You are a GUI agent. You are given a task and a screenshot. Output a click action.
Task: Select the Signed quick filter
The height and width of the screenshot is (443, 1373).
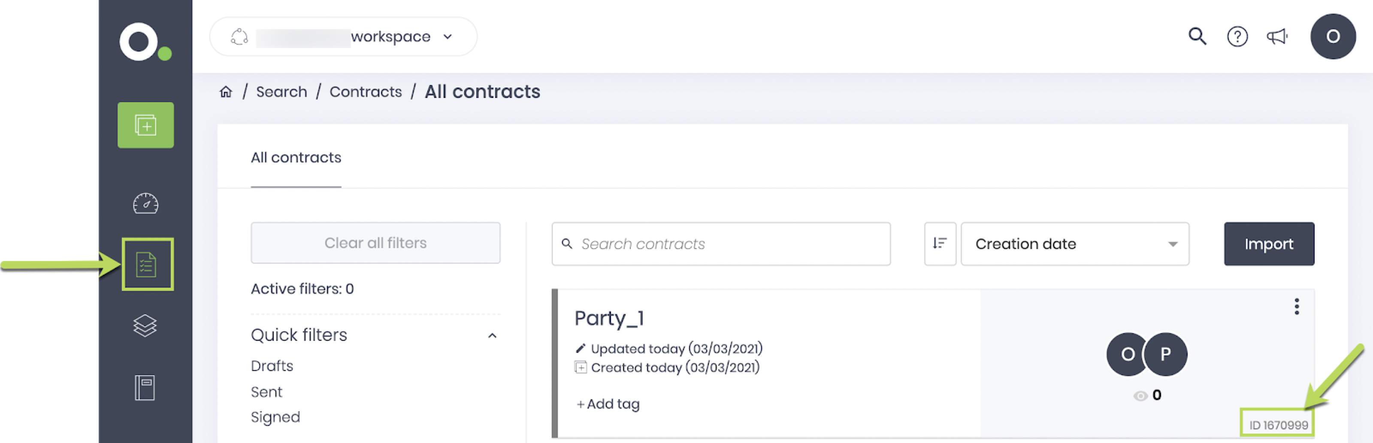click(275, 417)
